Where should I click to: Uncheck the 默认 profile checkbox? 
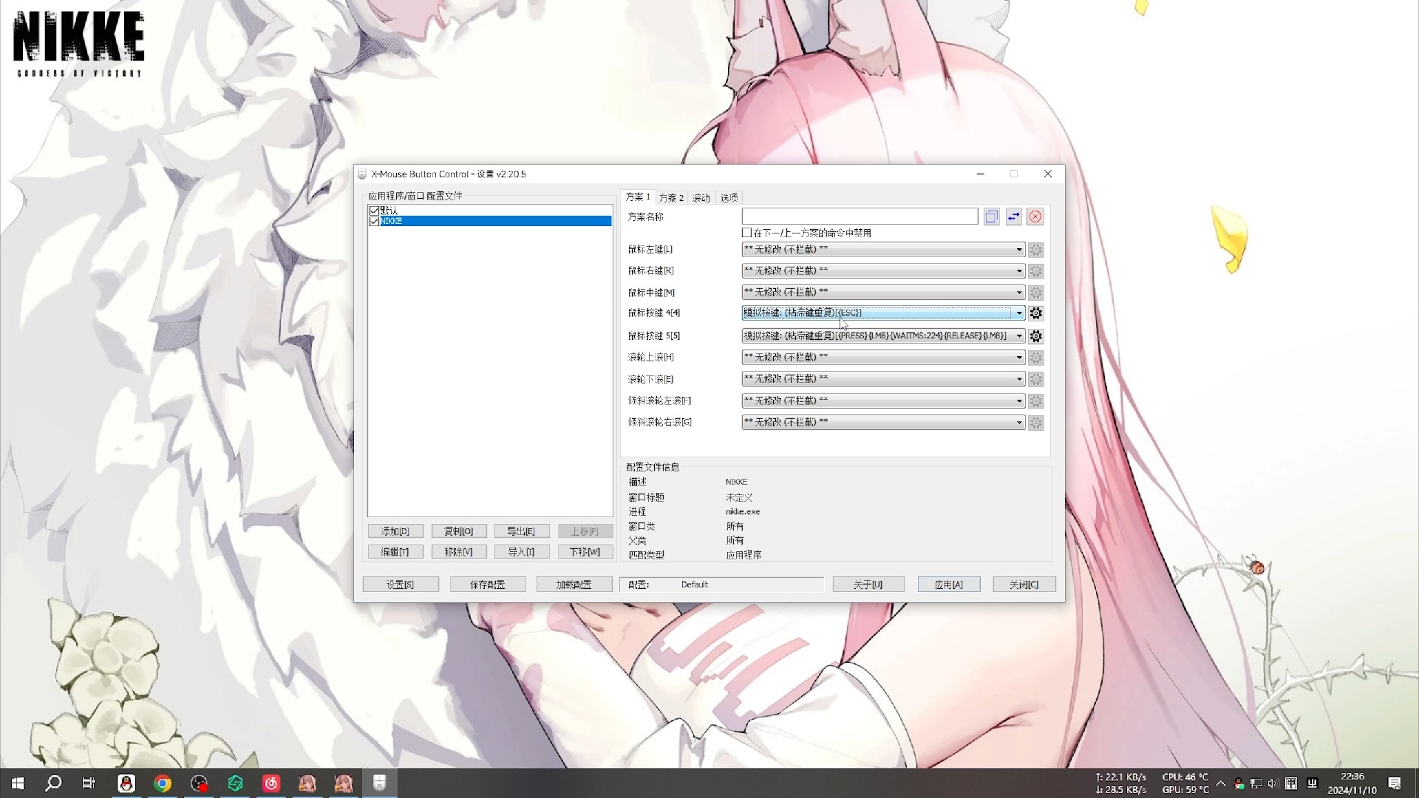click(x=374, y=211)
